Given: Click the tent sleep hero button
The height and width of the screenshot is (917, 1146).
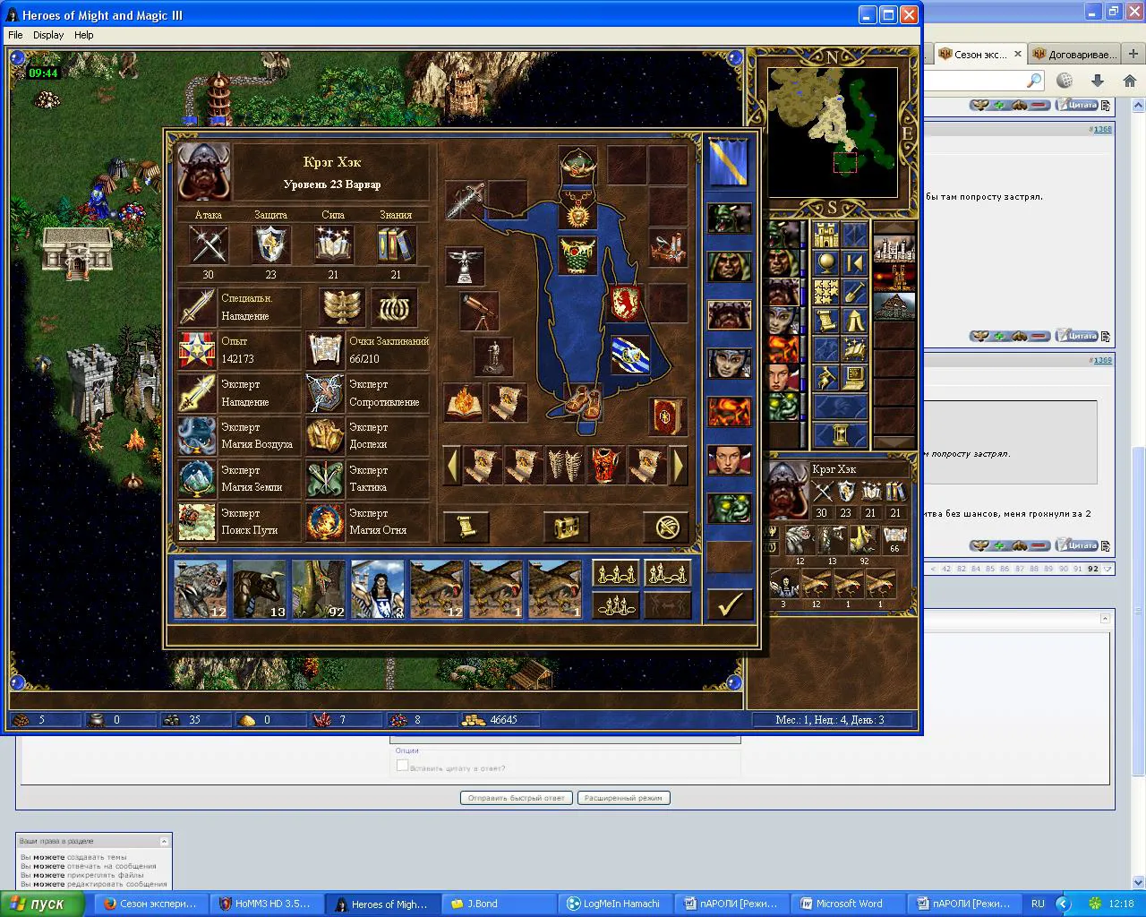Looking at the screenshot, I should pos(854,321).
